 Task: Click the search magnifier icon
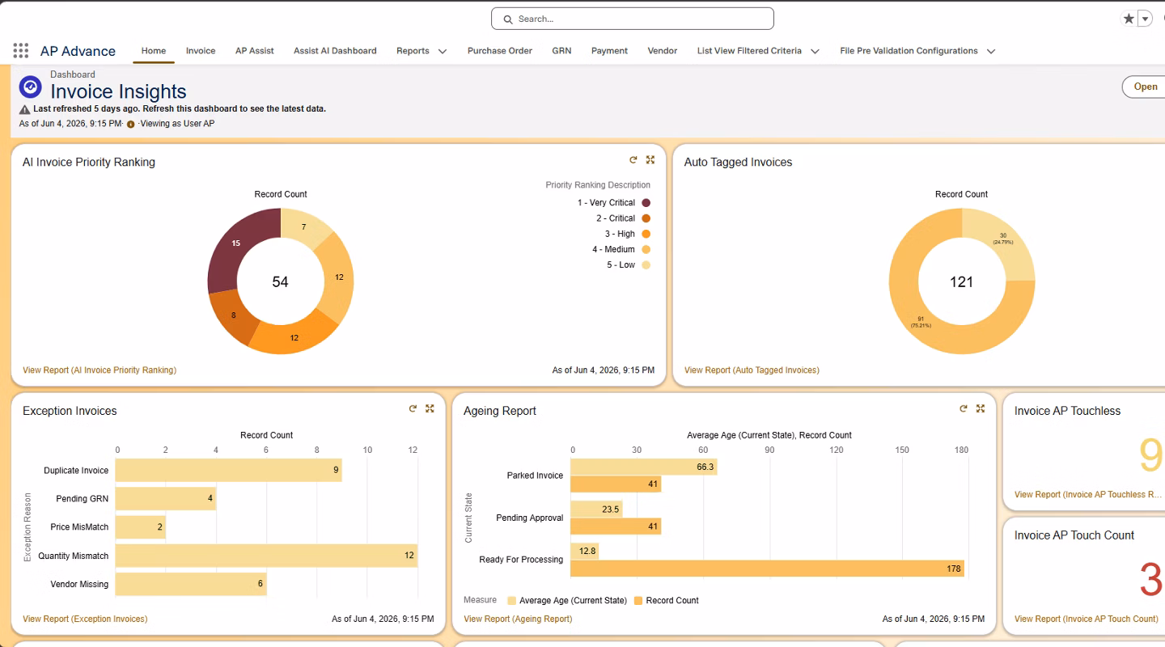508,19
